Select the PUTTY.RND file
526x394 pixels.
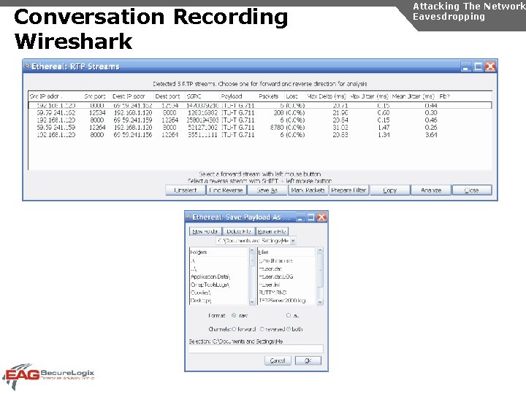pyautogui.click(x=272, y=293)
